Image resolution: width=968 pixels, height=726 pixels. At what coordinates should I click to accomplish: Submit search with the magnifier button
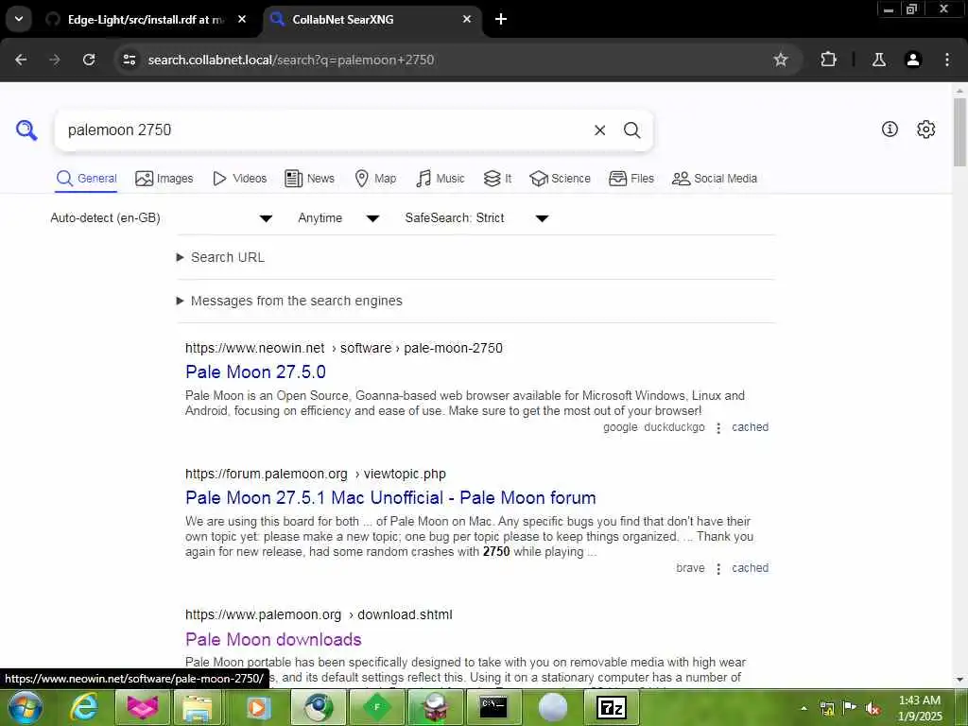(x=631, y=130)
